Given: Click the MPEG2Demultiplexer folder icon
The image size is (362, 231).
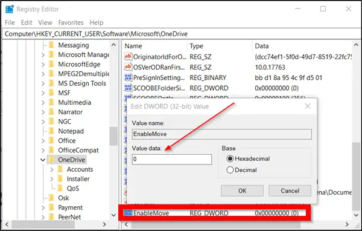Looking at the screenshot, I should (x=51, y=74).
